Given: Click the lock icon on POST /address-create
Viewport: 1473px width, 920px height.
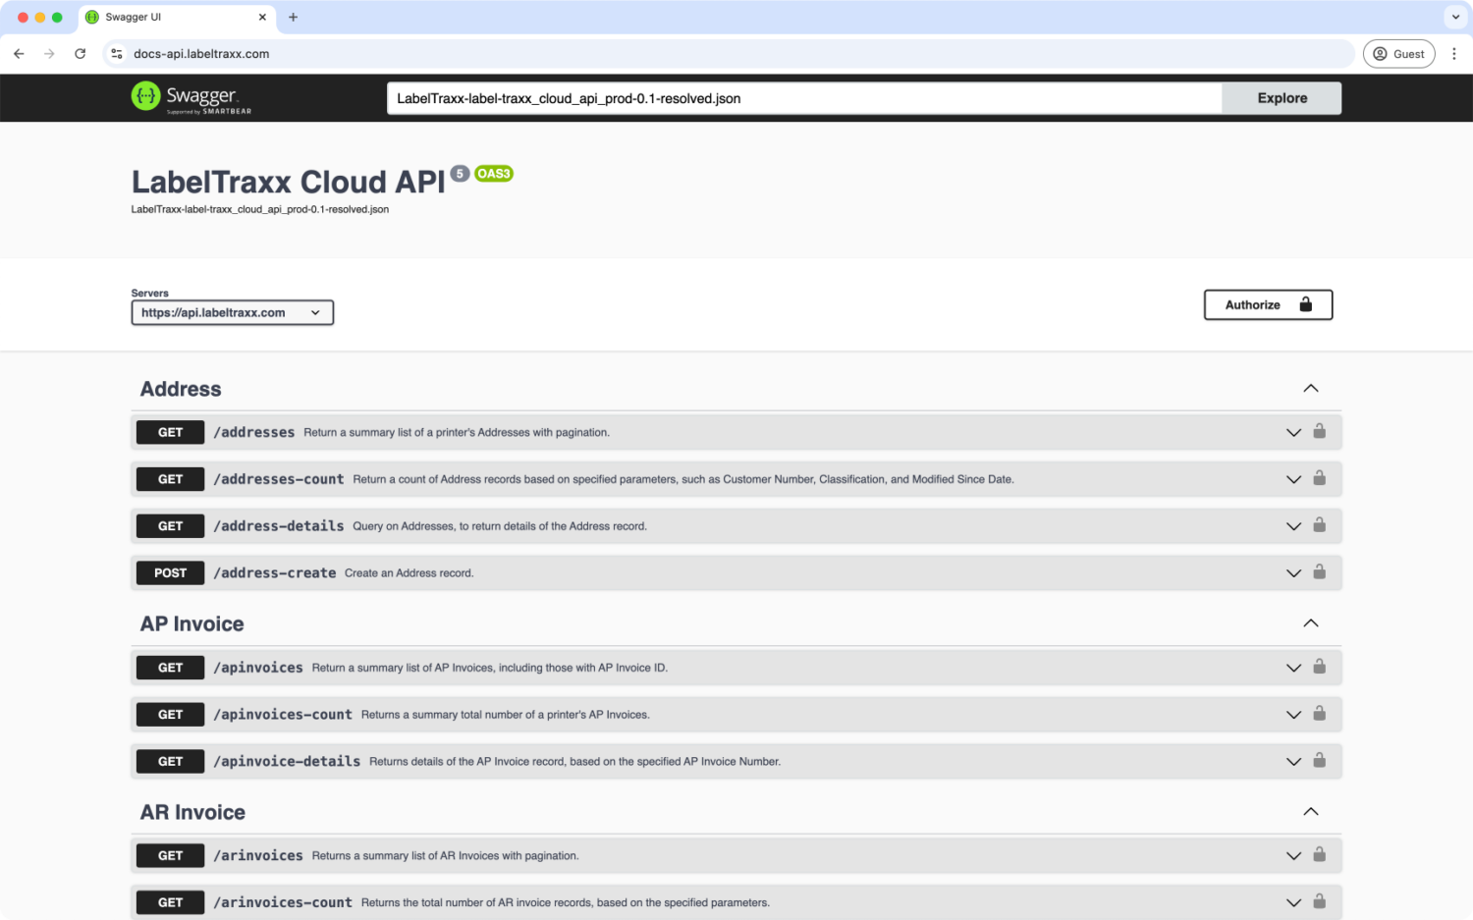Looking at the screenshot, I should [1320, 572].
